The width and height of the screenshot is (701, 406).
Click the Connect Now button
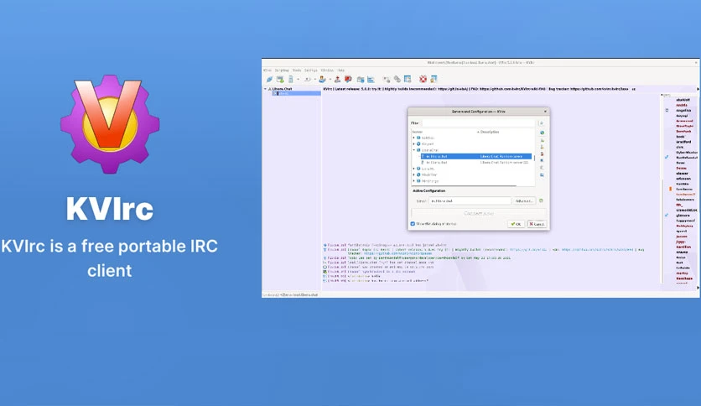pyautogui.click(x=478, y=213)
